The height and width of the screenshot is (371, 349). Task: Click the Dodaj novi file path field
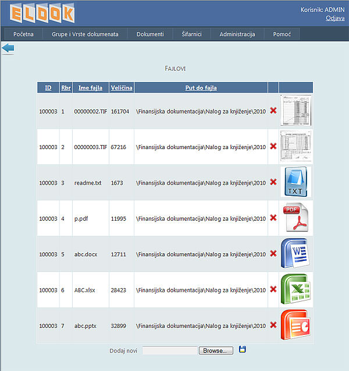(169, 351)
